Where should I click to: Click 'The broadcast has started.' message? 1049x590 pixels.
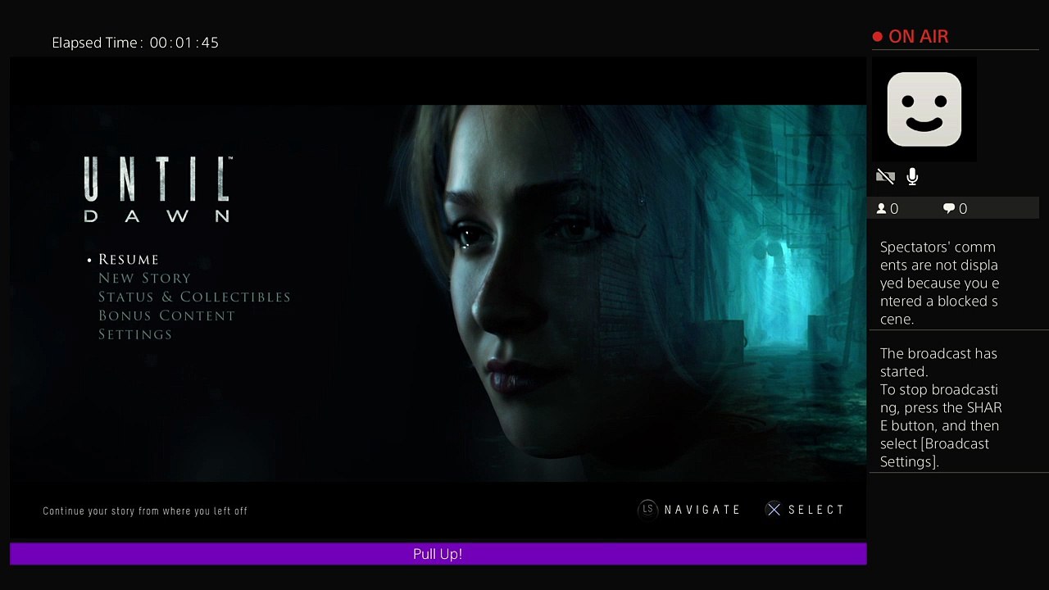938,362
